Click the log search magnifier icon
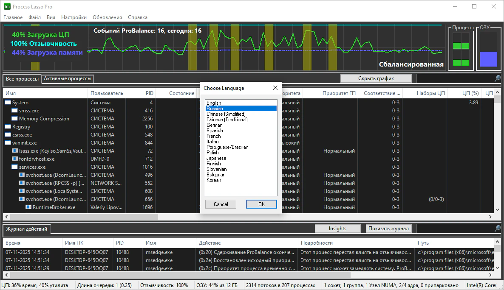Screen dimensions: 504x290 pos(497,229)
